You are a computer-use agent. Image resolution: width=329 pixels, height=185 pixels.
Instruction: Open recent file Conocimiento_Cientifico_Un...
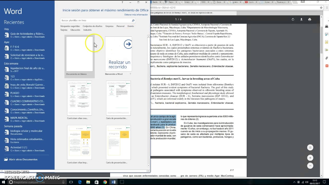pyautogui.click(x=27, y=111)
